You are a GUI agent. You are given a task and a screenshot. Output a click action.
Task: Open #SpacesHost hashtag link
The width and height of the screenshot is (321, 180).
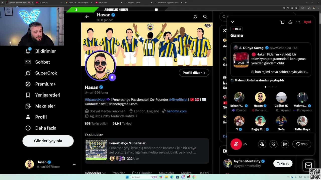[x=95, y=99]
